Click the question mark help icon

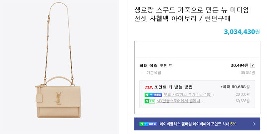tap(252, 65)
